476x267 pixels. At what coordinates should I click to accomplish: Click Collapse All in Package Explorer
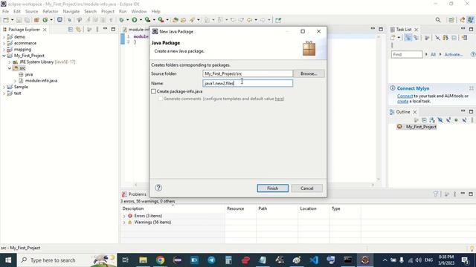click(71, 30)
